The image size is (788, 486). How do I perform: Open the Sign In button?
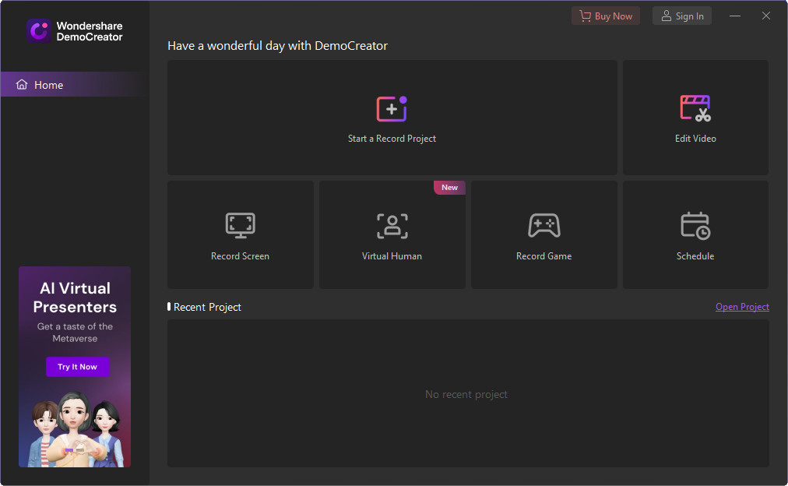point(682,16)
